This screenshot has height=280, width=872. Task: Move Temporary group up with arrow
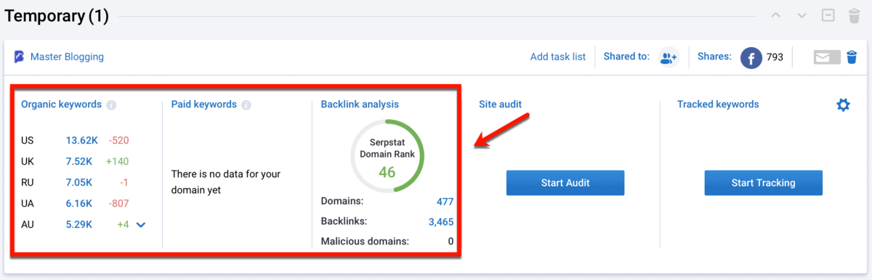click(x=777, y=16)
